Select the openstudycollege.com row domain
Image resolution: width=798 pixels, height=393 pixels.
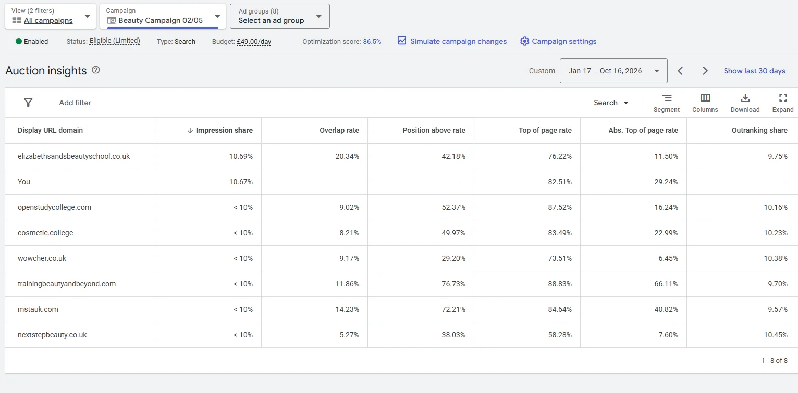coord(54,207)
